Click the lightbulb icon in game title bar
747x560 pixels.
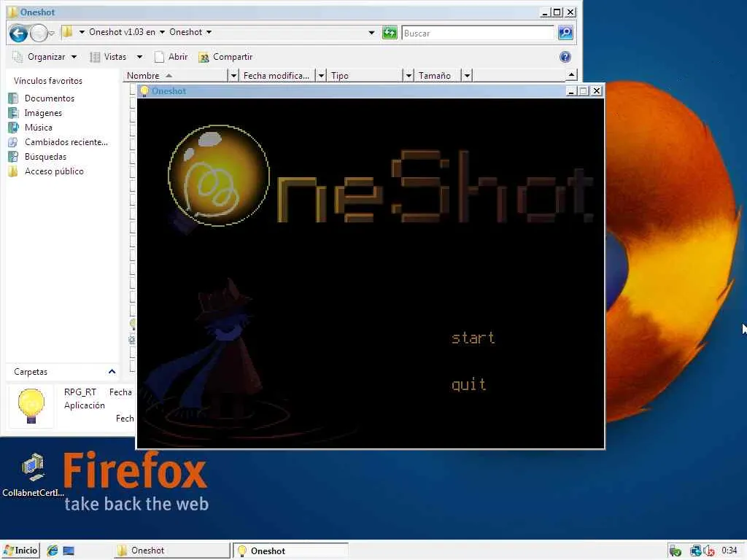144,91
